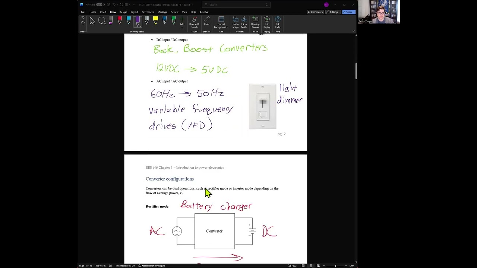Open word count 423 words
Screen dimensions: 477x268
(100, 266)
